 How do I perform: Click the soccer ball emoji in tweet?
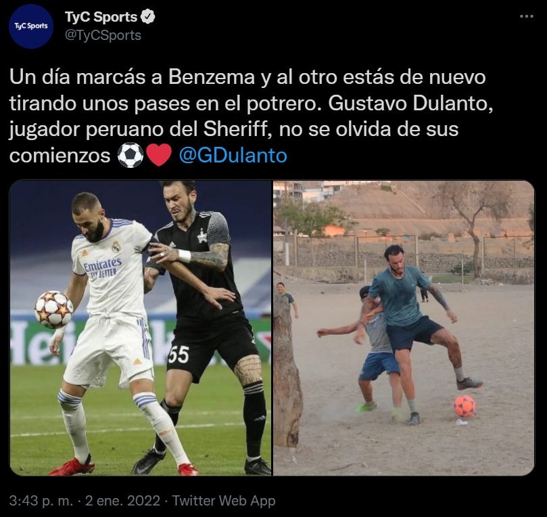click(130, 155)
